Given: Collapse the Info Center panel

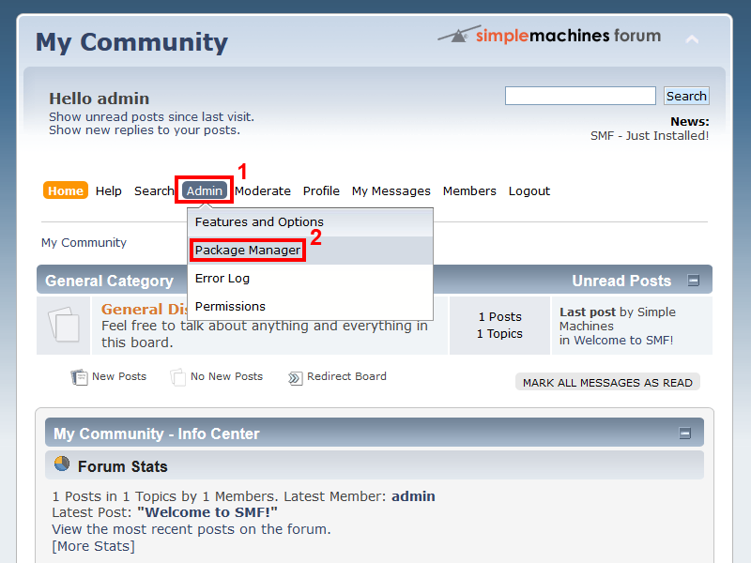Looking at the screenshot, I should [684, 434].
